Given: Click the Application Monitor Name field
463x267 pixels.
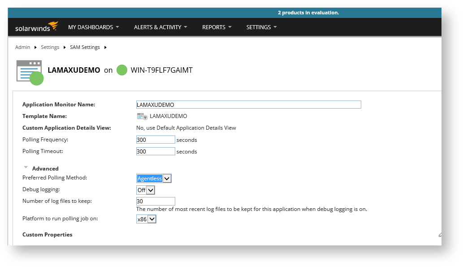Looking at the screenshot, I should click(x=248, y=105).
